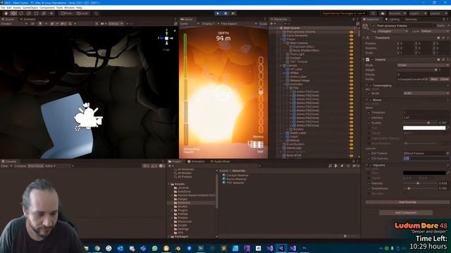Select the Scale tool in toolbar
The image size is (451, 253).
pyautogui.click(x=29, y=13)
